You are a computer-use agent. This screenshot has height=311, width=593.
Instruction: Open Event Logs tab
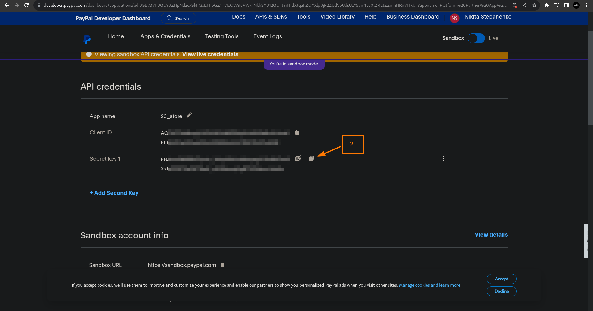tap(268, 36)
